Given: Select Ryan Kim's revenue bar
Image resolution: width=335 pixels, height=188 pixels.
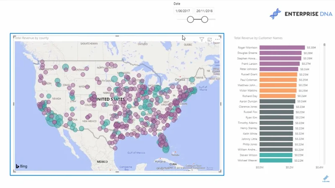Looking at the screenshot, I should pos(276,117).
